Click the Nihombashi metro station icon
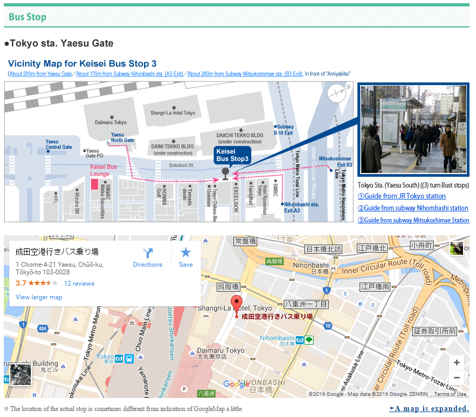 tap(300, 340)
